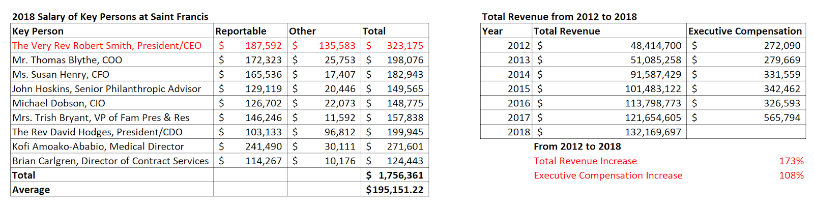Select cell 'Mr. Thomas Blythe, COO'
The height and width of the screenshot is (209, 814).
click(112, 60)
